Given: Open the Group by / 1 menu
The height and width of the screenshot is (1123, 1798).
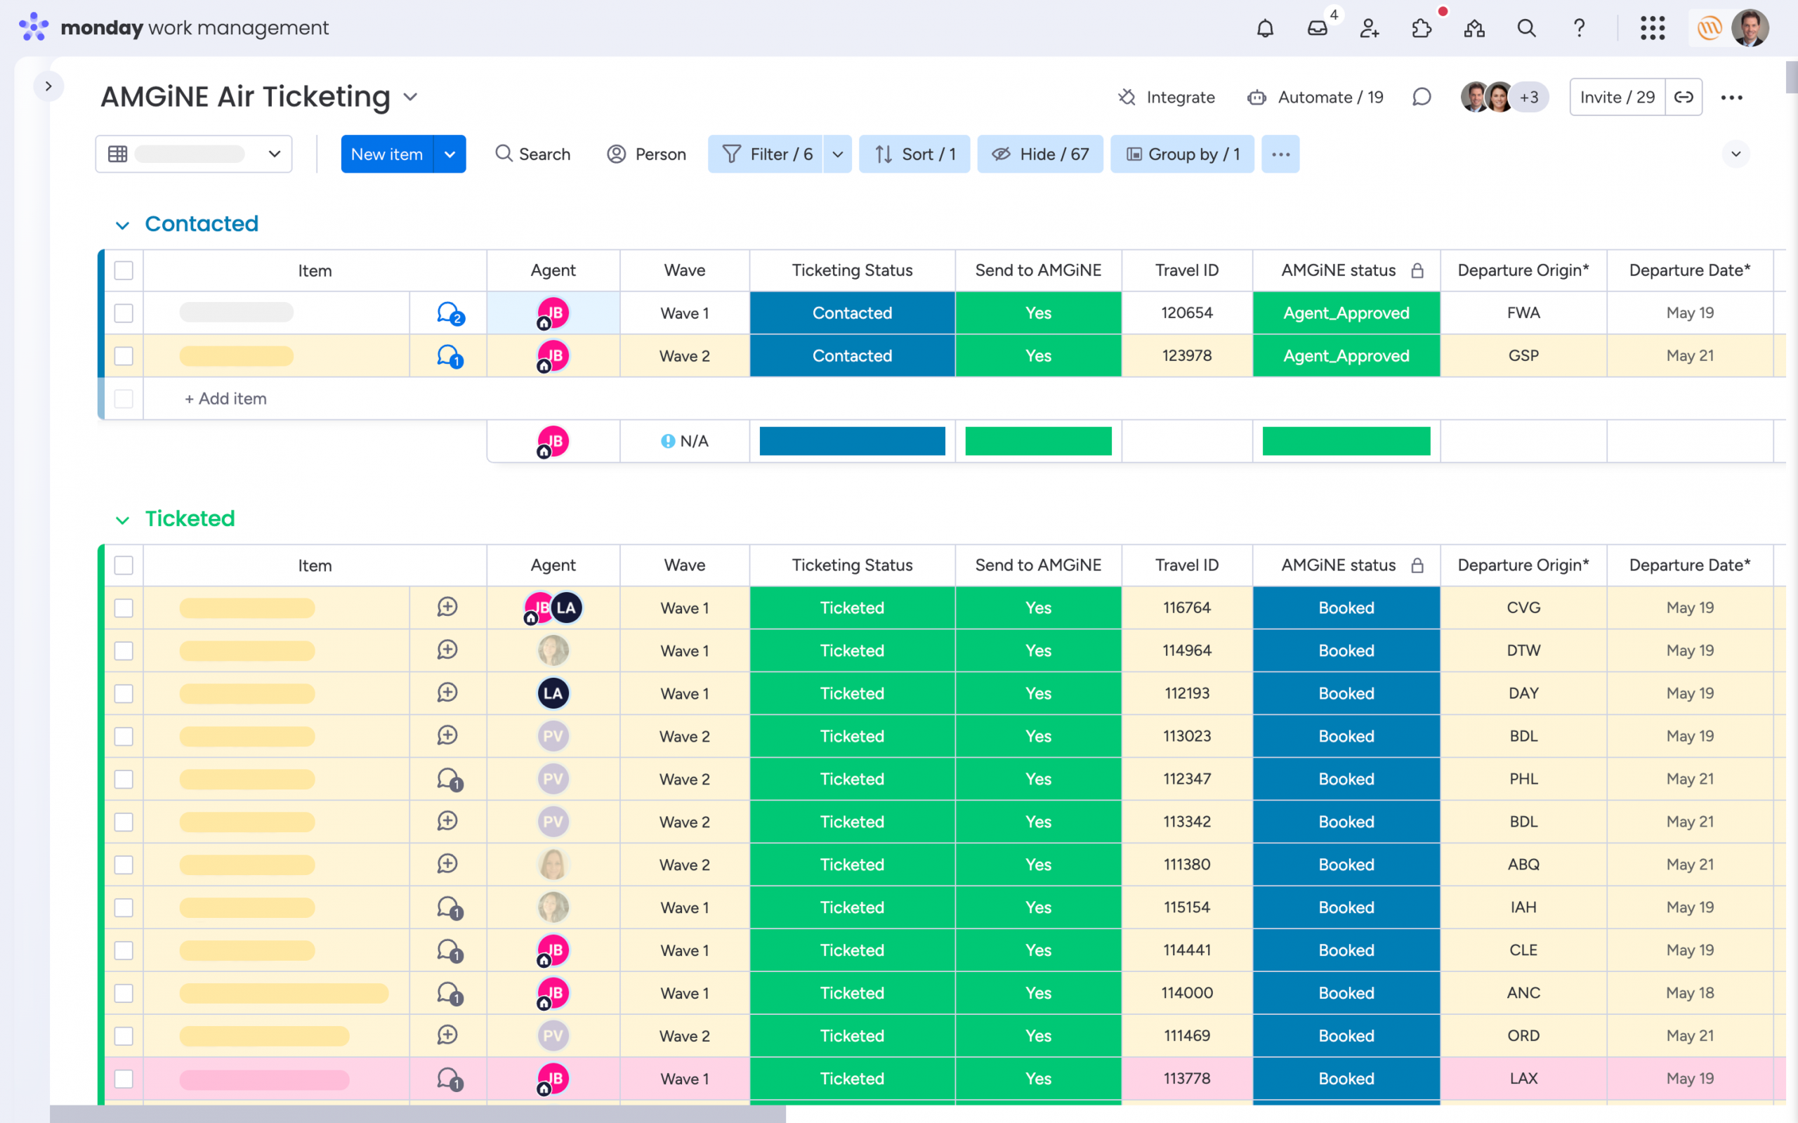Looking at the screenshot, I should tap(1181, 155).
